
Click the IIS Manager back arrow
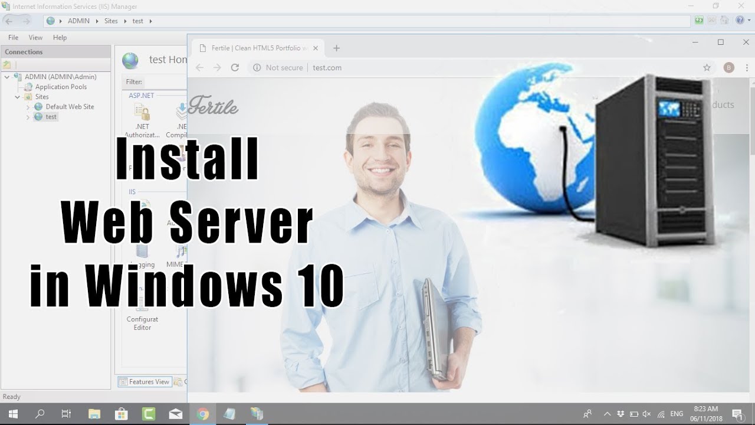pyautogui.click(x=9, y=21)
